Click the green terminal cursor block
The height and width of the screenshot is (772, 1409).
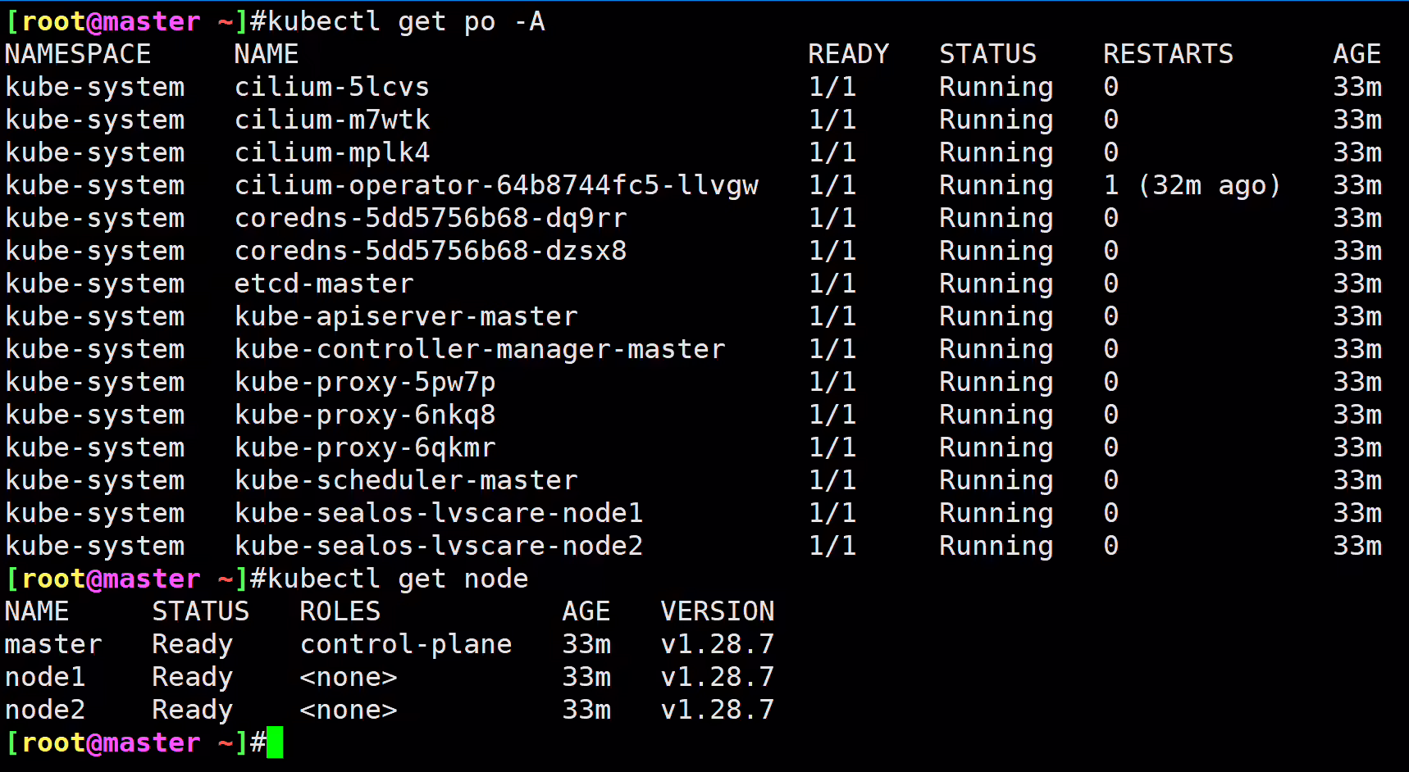coord(275,742)
